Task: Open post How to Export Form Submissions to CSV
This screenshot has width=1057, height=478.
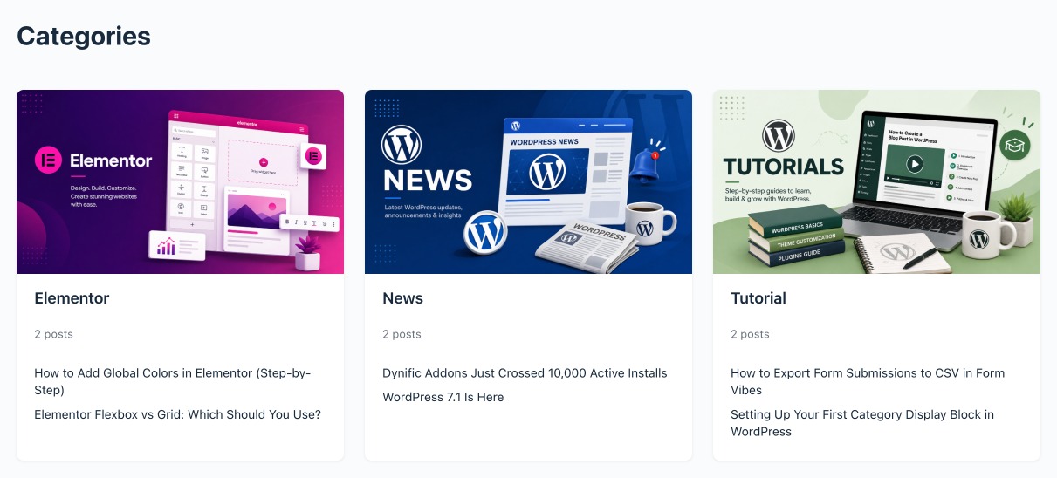Action: pyautogui.click(x=868, y=381)
